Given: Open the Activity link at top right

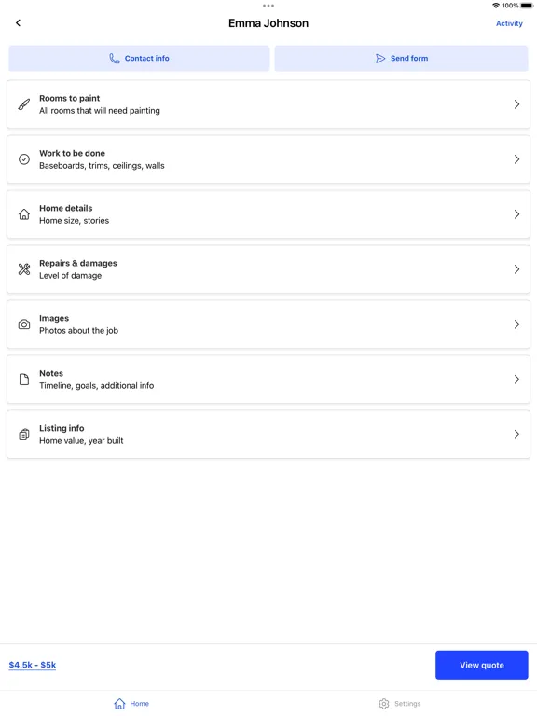Looking at the screenshot, I should 509,23.
